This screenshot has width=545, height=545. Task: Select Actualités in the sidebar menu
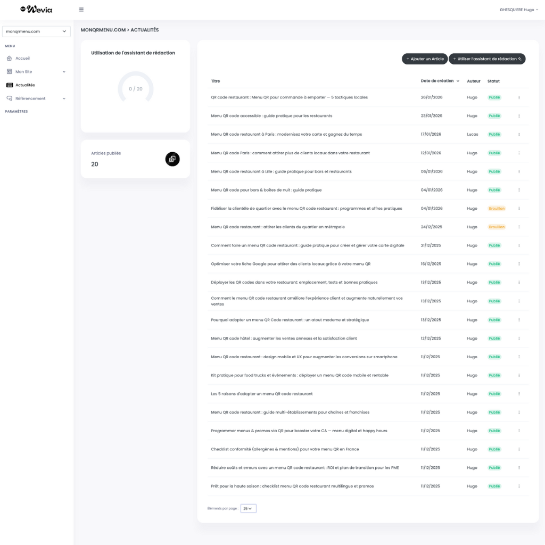point(25,85)
